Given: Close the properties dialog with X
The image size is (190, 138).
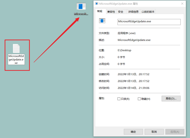Looking at the screenshot, I should pyautogui.click(x=182, y=4).
